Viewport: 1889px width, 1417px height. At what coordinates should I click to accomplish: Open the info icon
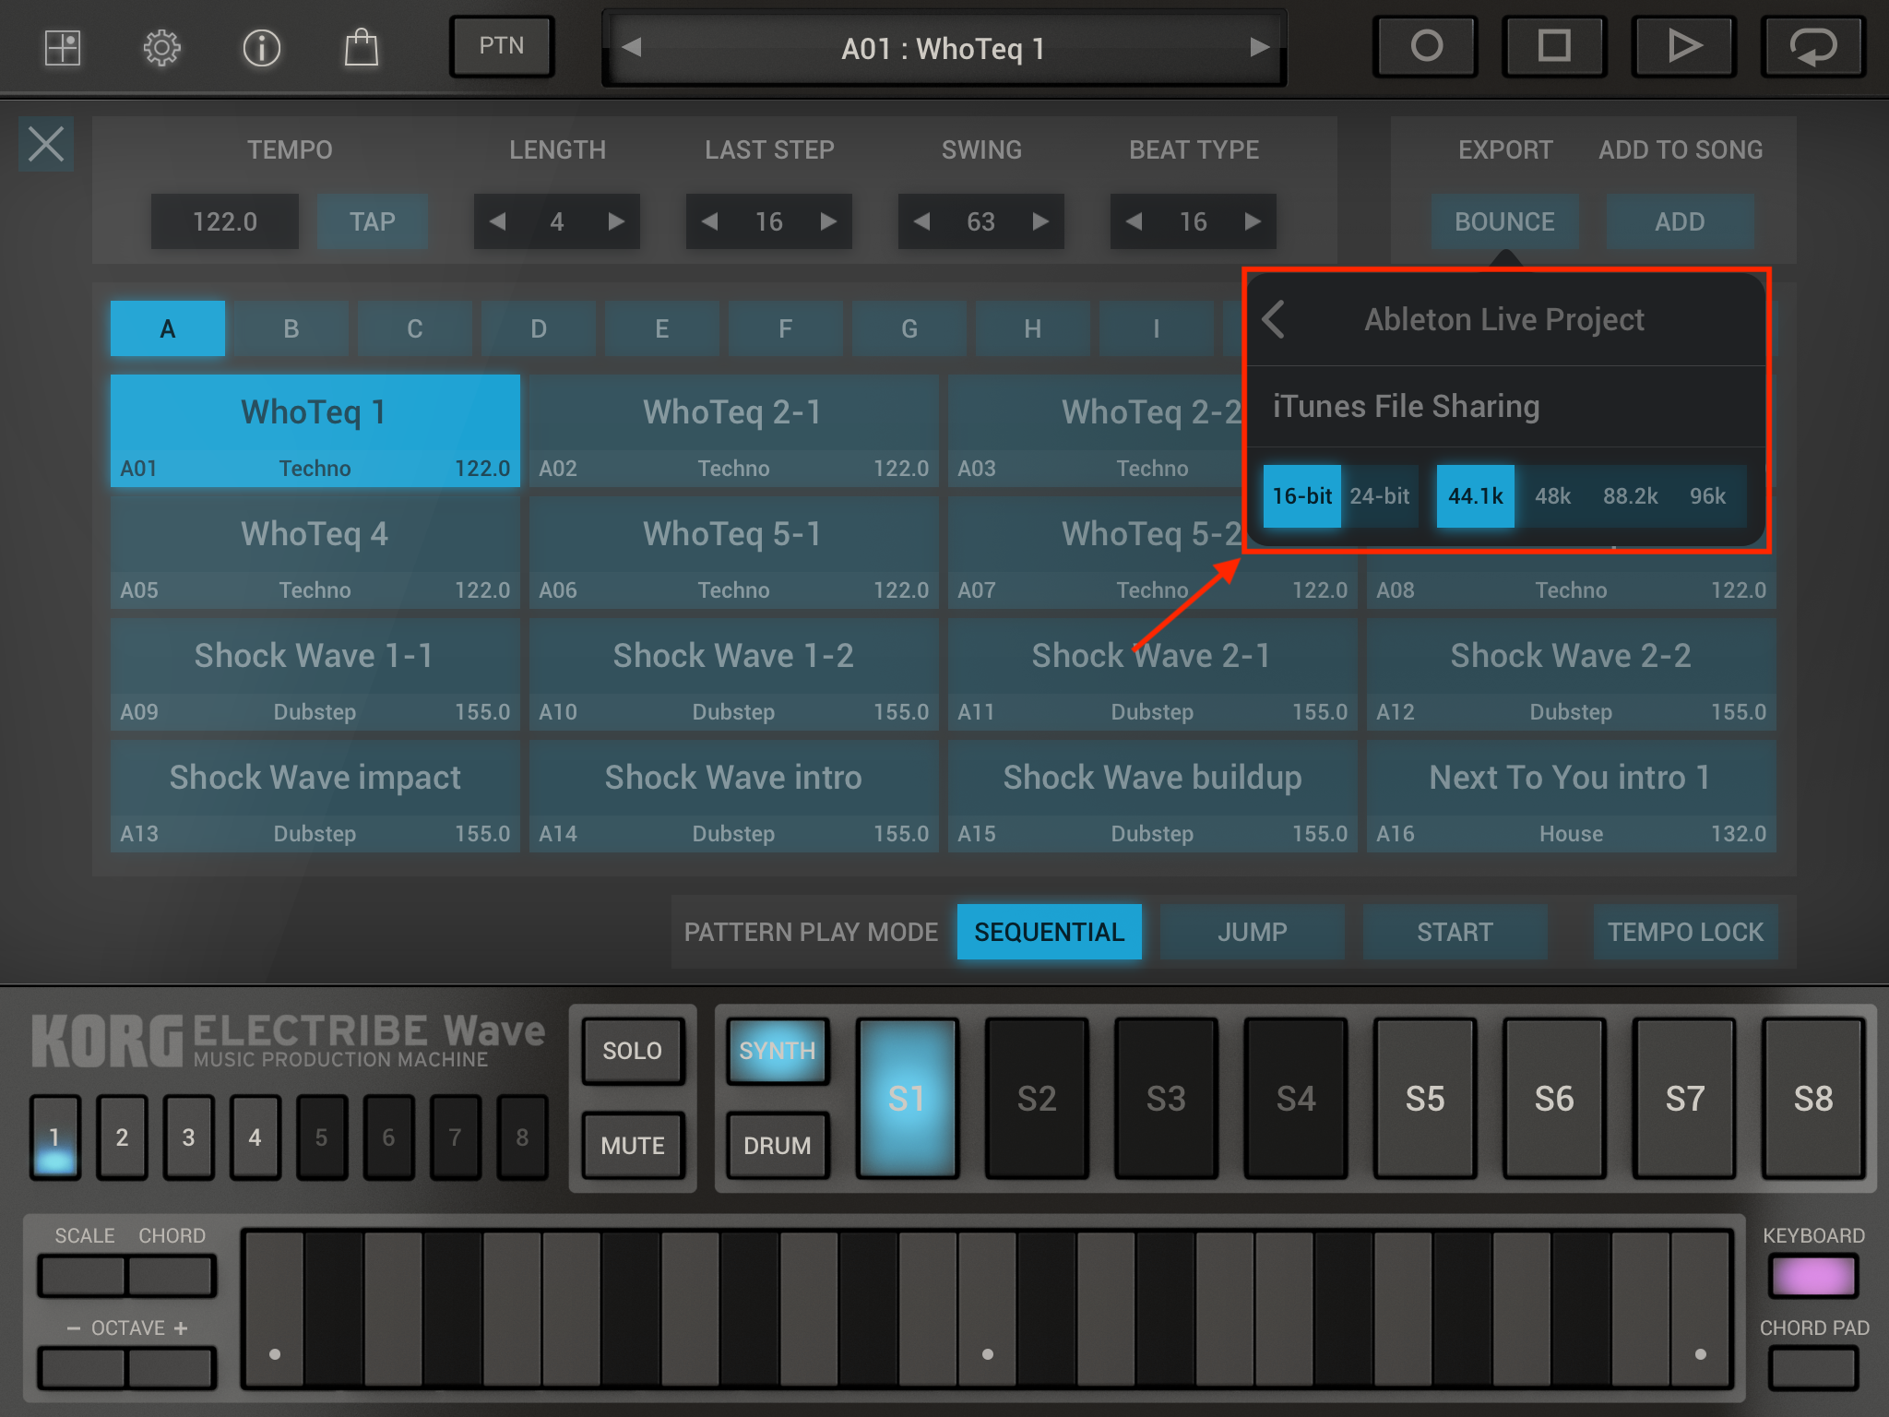[261, 47]
